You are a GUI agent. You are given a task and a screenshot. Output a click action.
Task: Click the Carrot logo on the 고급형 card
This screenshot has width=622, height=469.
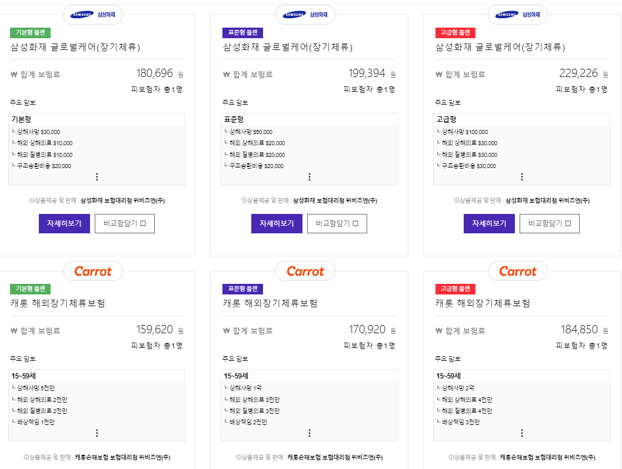coord(517,271)
